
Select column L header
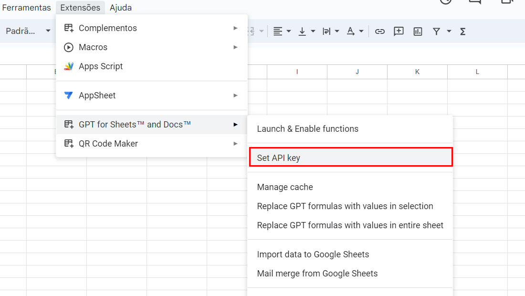pyautogui.click(x=477, y=72)
